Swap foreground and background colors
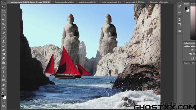Screen dimensions: 196x110 (5, 93)
